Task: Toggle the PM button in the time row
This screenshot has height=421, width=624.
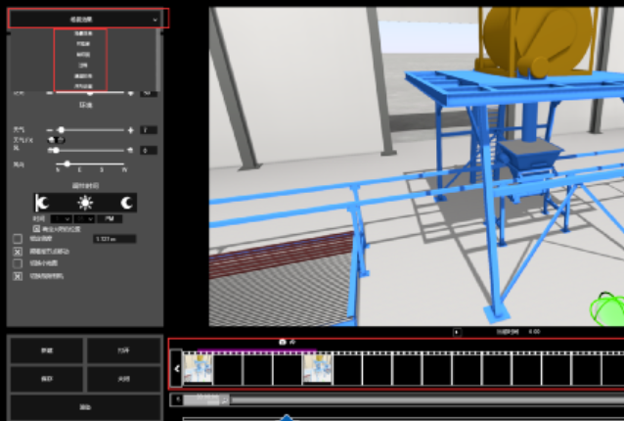Action: point(110,218)
